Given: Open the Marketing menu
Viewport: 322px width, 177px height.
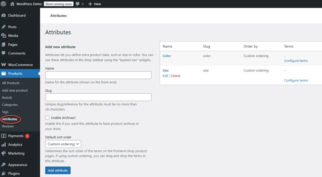Looking at the screenshot, I should pos(16,153).
